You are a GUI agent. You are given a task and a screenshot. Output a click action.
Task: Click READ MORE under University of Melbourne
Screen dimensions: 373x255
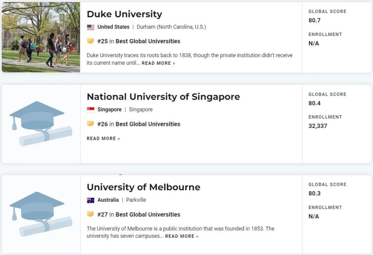(180, 236)
